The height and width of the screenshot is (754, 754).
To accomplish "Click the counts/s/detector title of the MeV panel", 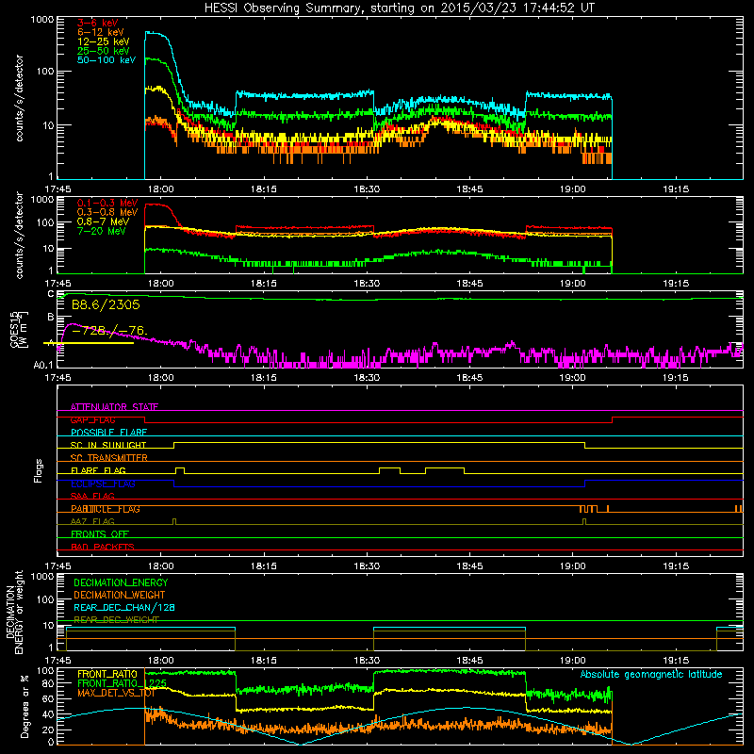I will pos(19,235).
